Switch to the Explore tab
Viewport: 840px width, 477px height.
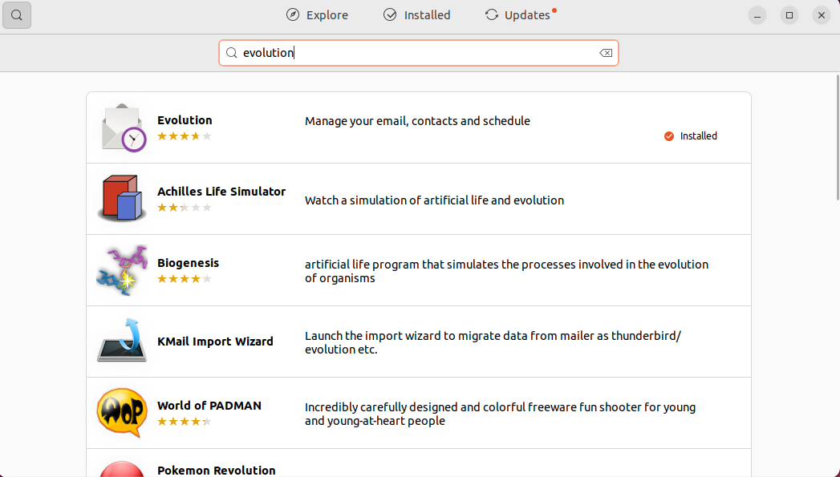coord(317,15)
